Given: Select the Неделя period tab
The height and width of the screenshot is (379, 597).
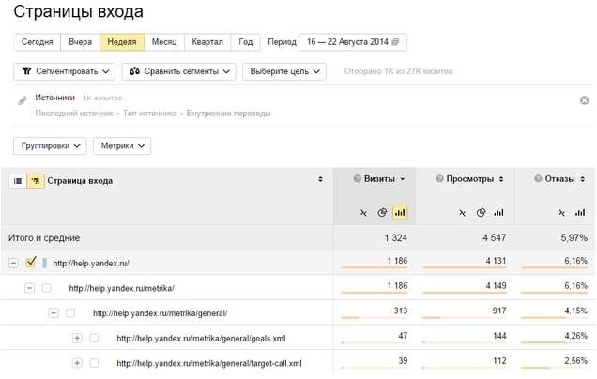Looking at the screenshot, I should pyautogui.click(x=122, y=42).
